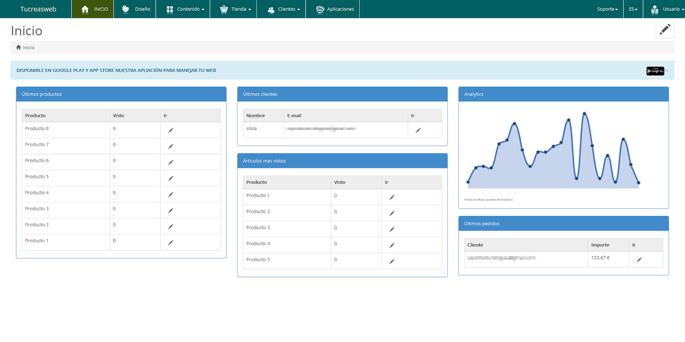
Task: Expand the Contenido dropdown menu
Action: [185, 9]
